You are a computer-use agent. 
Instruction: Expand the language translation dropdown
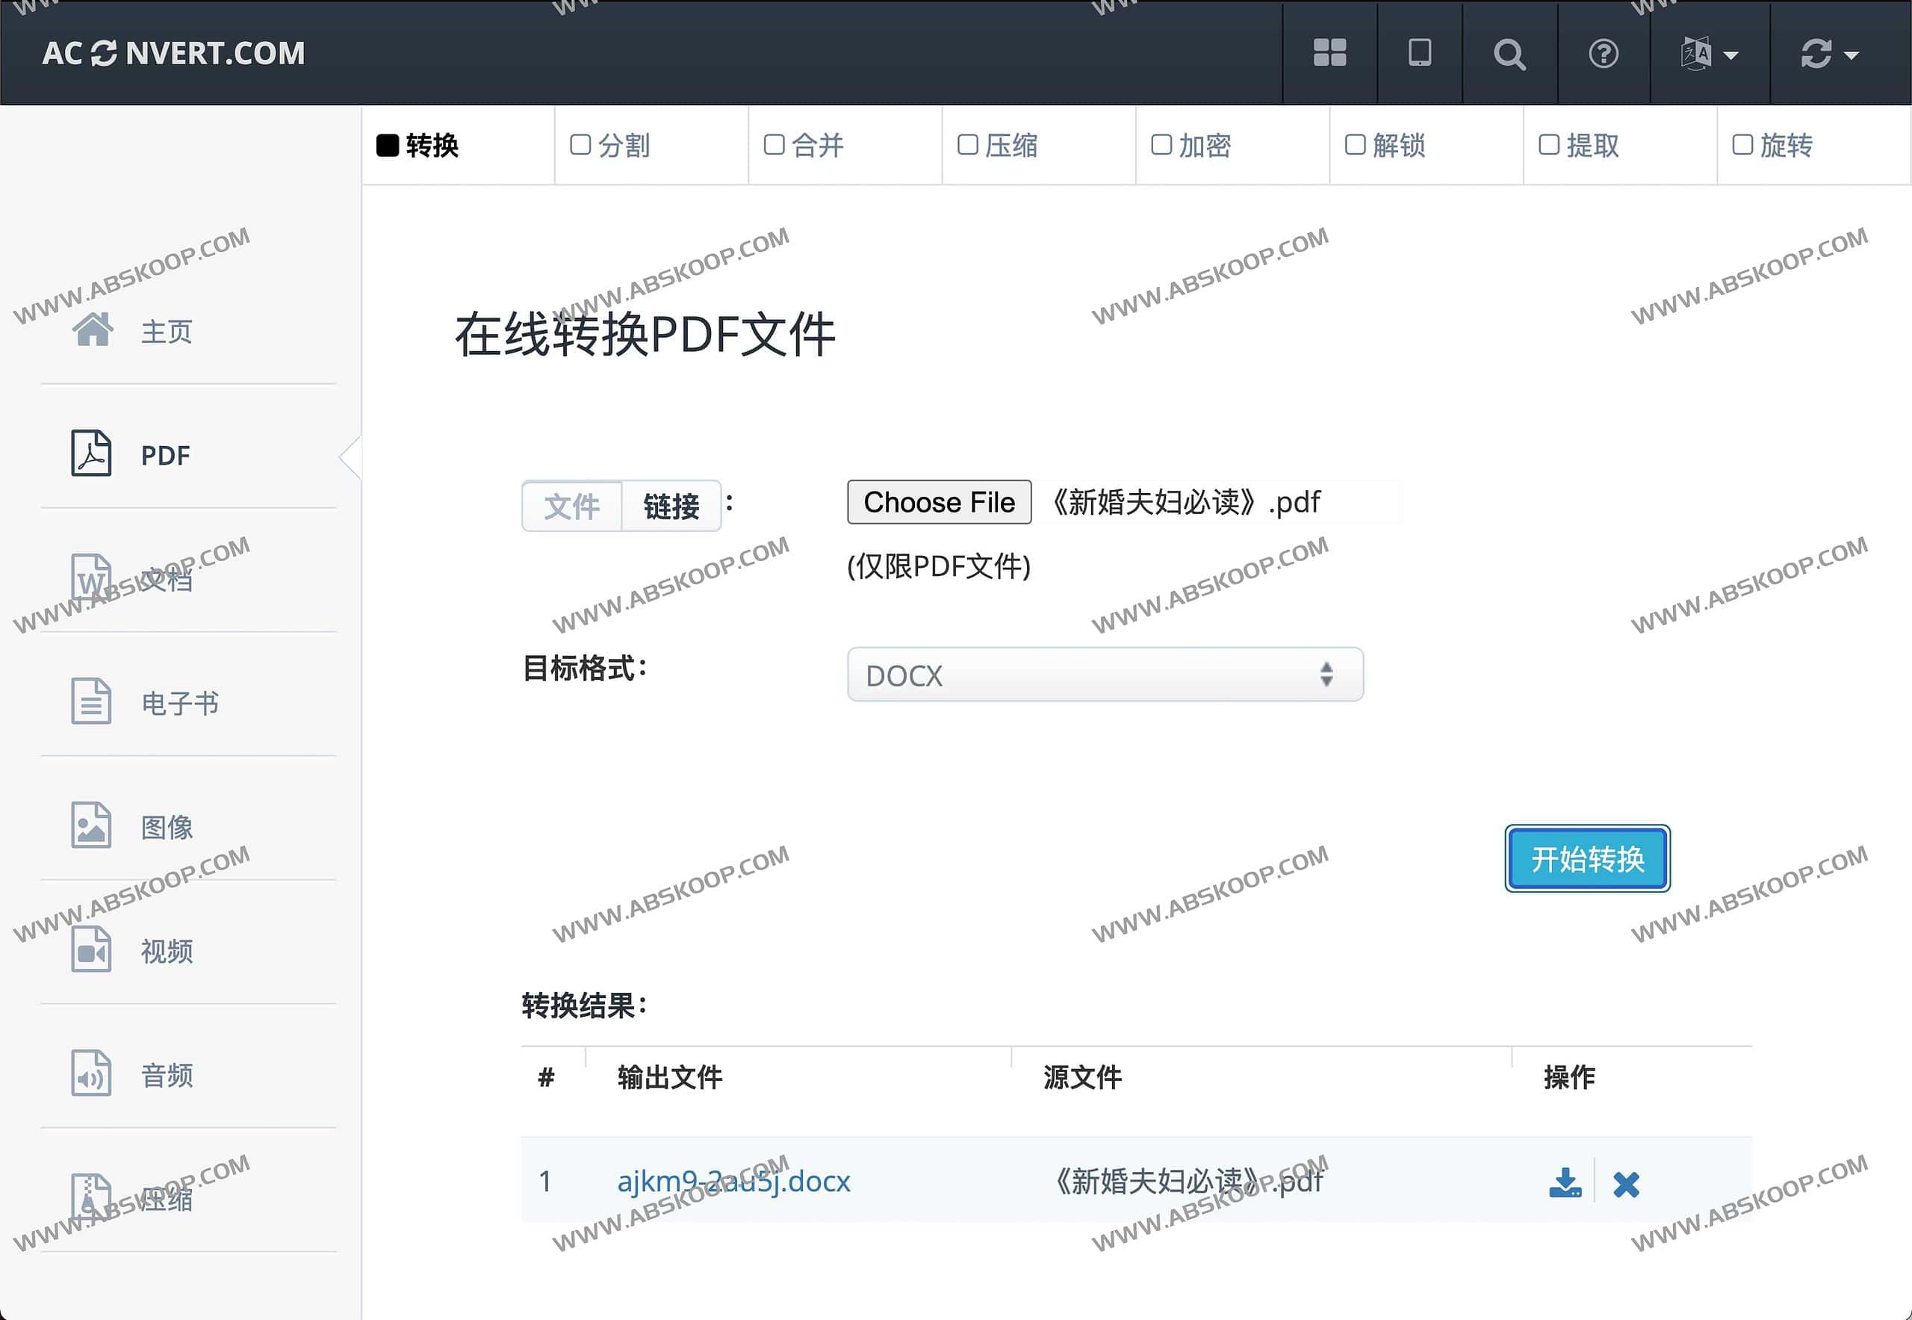coord(1710,55)
